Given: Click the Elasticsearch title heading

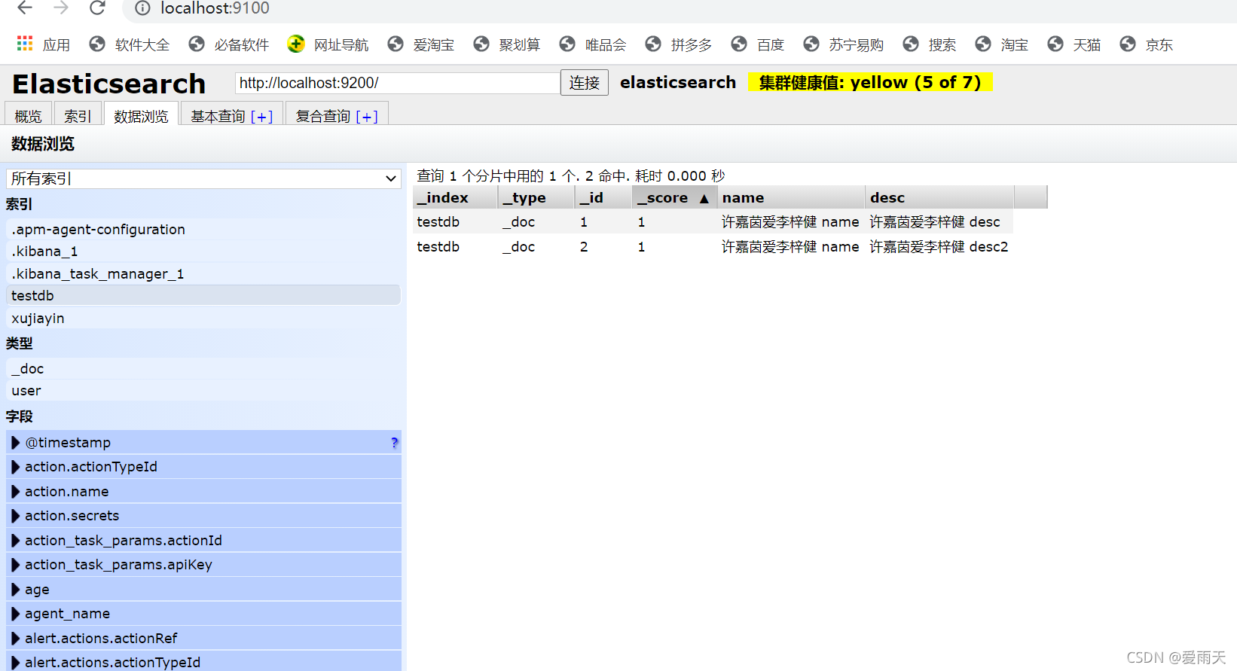Looking at the screenshot, I should 109,83.
